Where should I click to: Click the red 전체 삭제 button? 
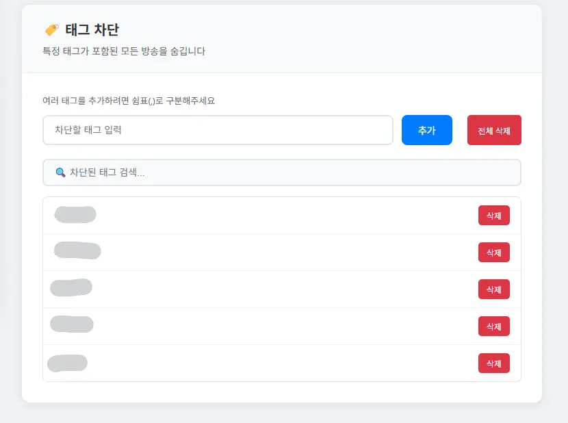tap(494, 130)
